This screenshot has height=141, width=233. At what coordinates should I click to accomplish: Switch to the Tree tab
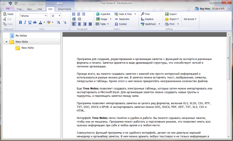19,9
